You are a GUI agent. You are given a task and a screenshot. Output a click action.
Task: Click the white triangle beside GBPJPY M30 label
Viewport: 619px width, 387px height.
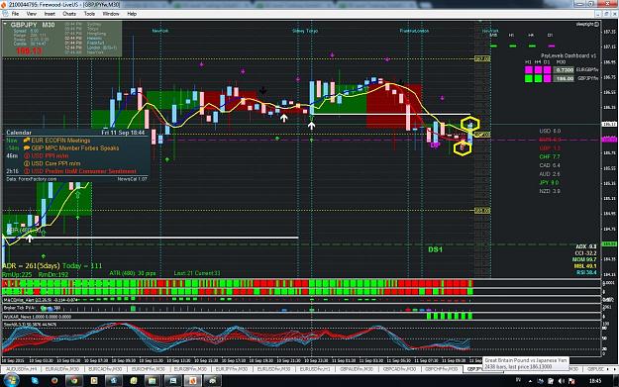(5, 25)
